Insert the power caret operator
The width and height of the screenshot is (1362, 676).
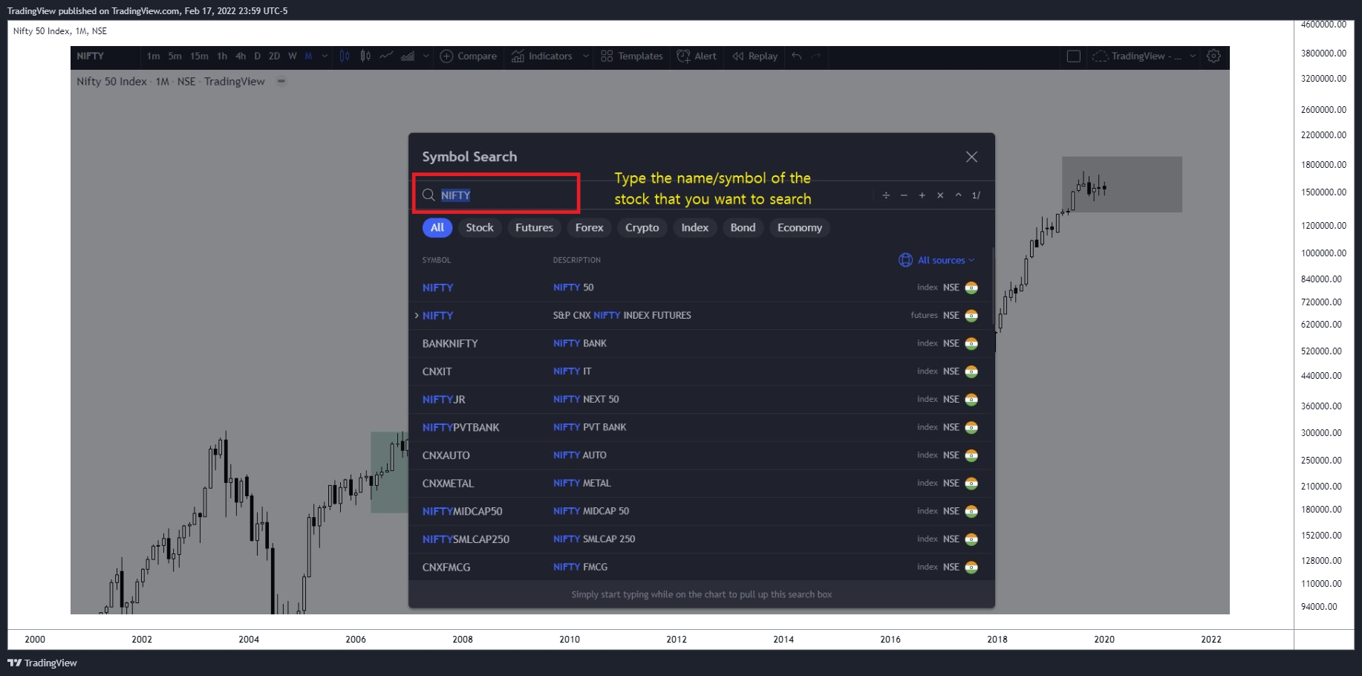tap(959, 195)
